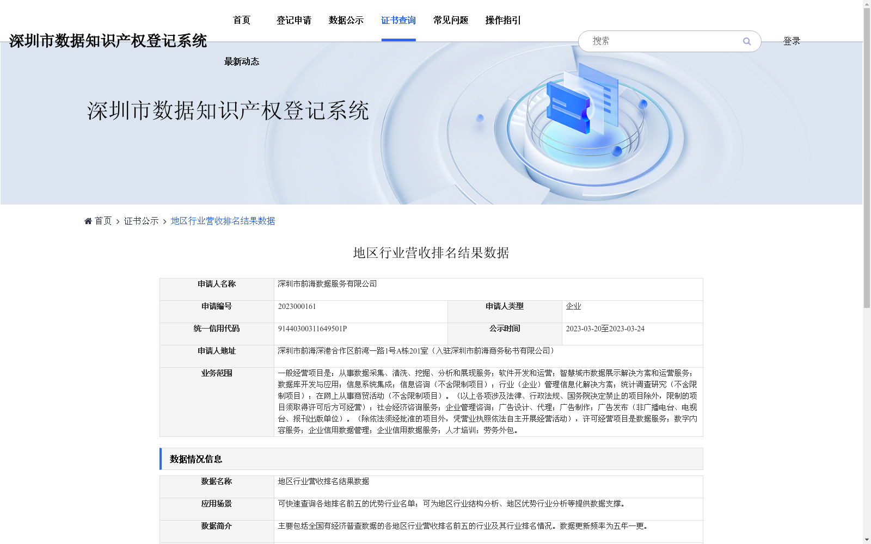
Task: Open 证书公示 breadcrumb link
Action: tap(141, 221)
